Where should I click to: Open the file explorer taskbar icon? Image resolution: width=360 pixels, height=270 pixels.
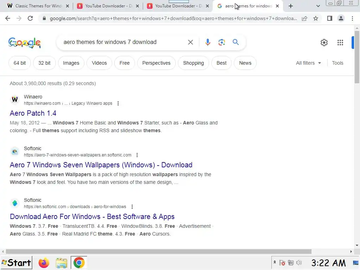(62, 263)
